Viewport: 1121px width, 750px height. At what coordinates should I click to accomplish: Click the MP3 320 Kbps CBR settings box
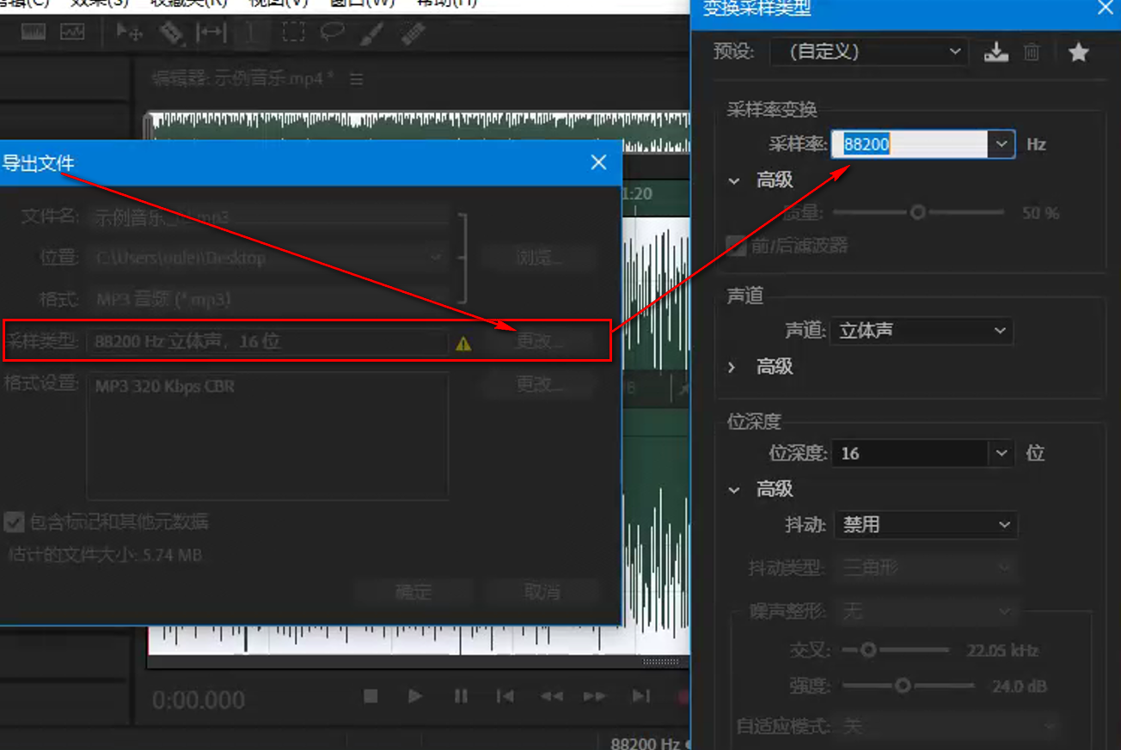pyautogui.click(x=267, y=436)
